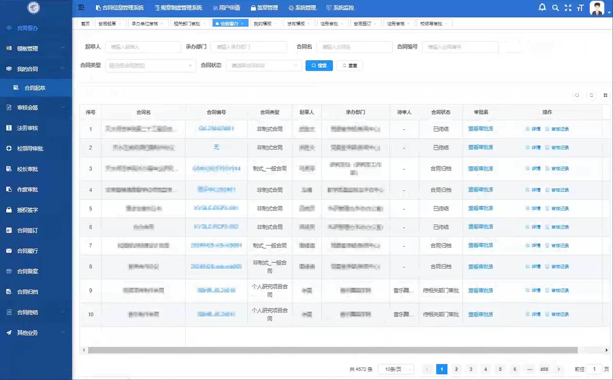This screenshot has height=380, width=613.
Task: Open 作废审批 sidebar item
Action: pyautogui.click(x=36, y=189)
